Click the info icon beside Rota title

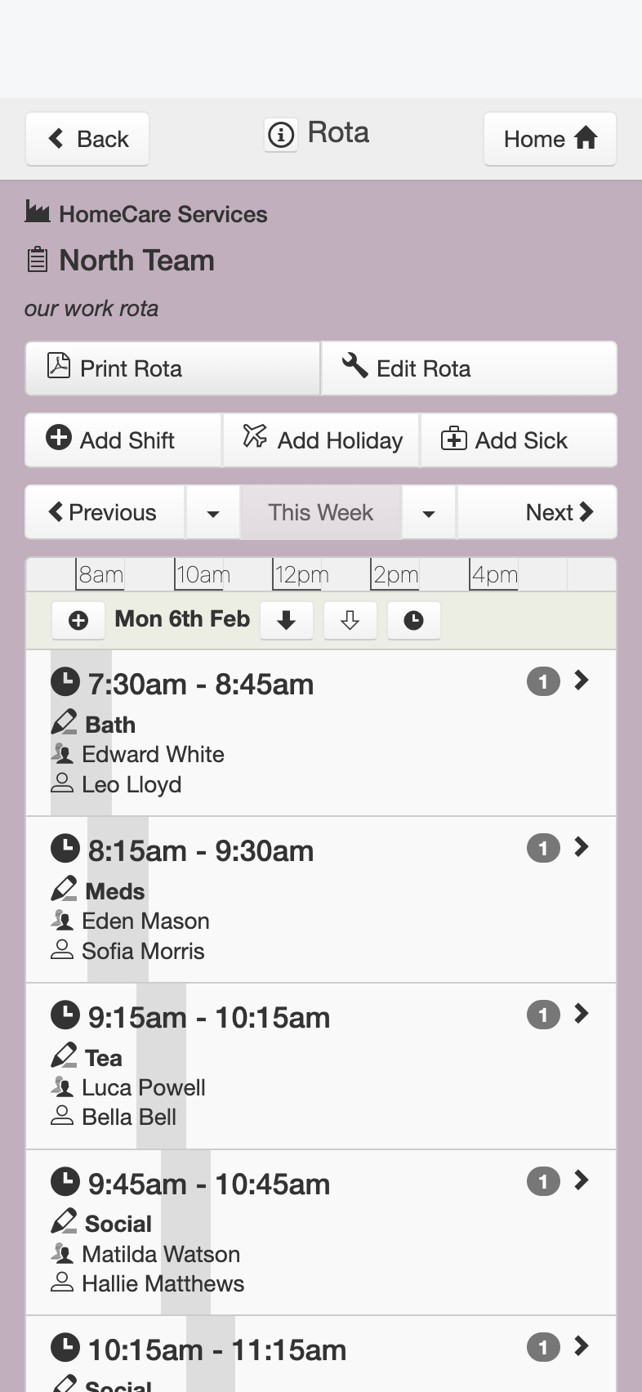(281, 134)
